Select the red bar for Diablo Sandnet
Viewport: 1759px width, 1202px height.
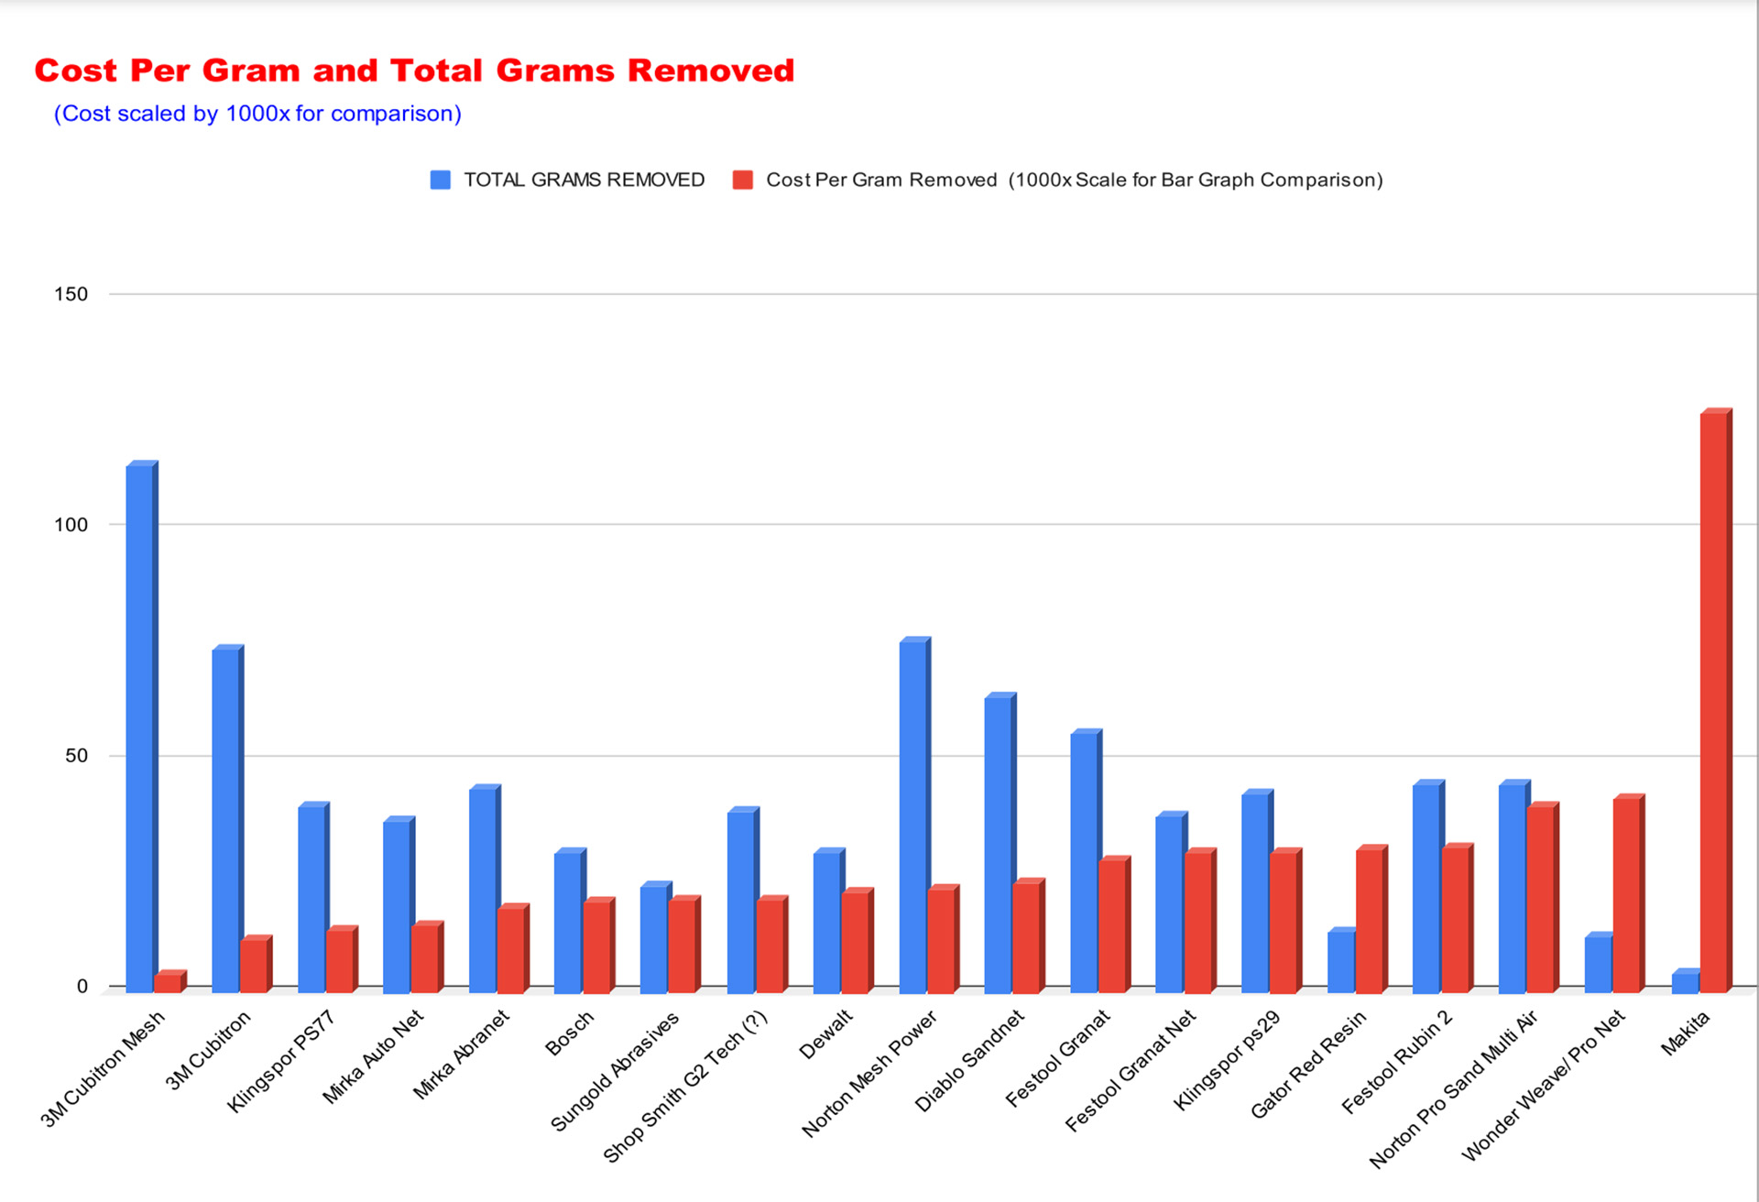click(1030, 936)
